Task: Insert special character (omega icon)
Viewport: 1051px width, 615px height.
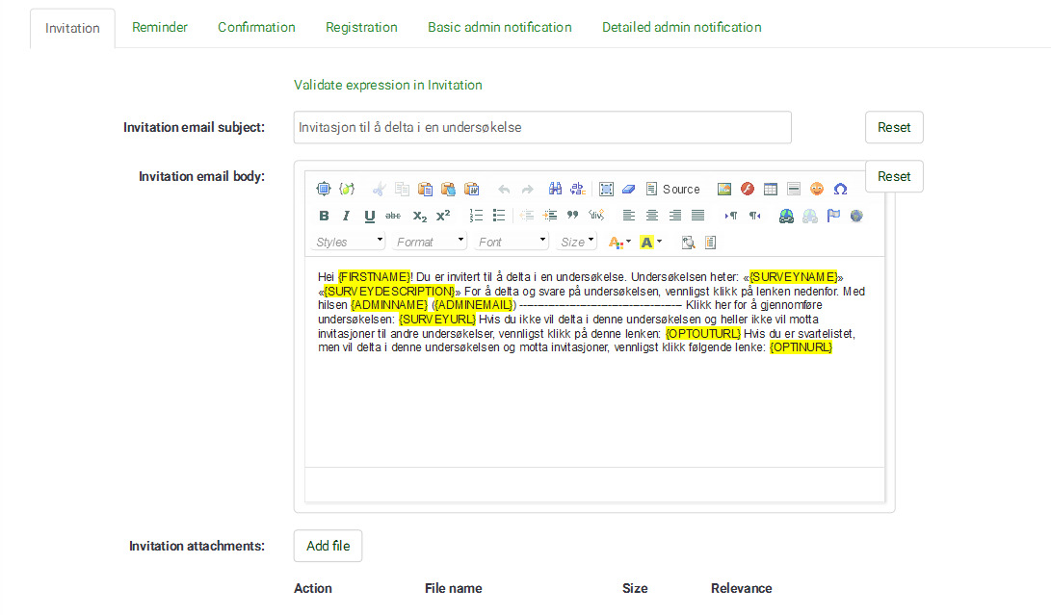Action: click(840, 190)
